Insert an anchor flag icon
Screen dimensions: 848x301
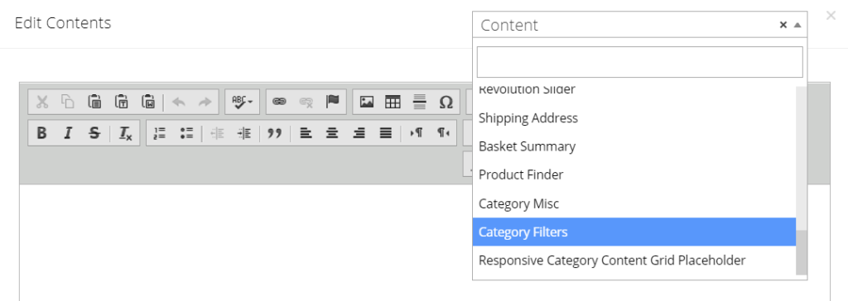[x=332, y=102]
